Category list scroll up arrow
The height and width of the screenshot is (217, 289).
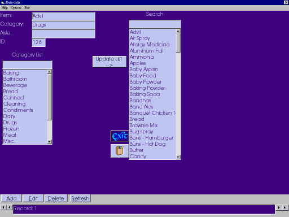(x=49, y=72)
